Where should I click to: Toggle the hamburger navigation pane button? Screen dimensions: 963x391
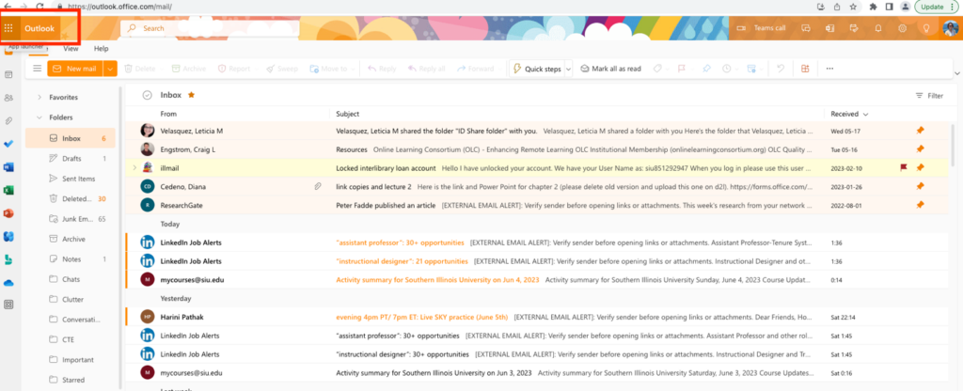click(x=37, y=69)
